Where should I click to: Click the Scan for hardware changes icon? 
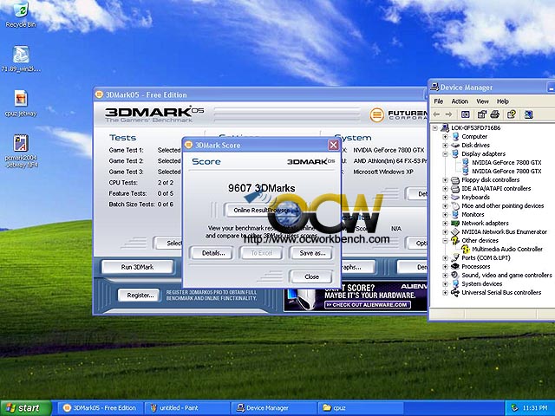tap(528, 114)
